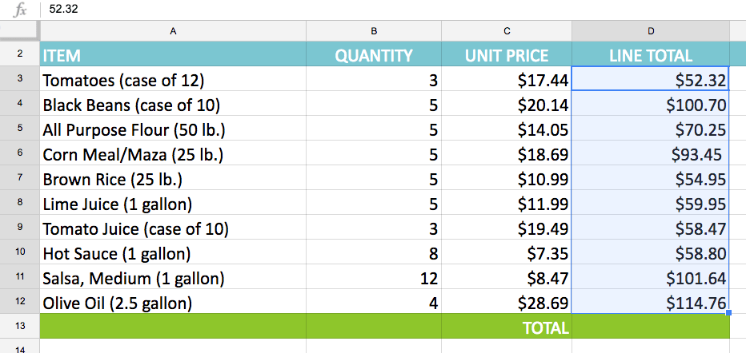The width and height of the screenshot is (746, 353).
Task: Select column B header
Action: coord(373,31)
